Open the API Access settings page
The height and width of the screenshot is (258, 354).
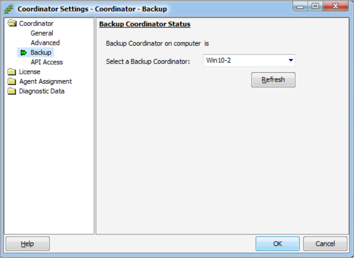coord(46,62)
